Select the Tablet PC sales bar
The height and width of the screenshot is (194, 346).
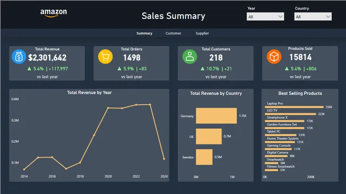(x=281, y=135)
